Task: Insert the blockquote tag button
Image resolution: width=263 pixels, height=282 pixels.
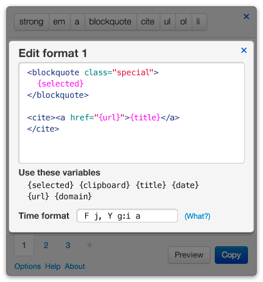Action: click(x=110, y=22)
